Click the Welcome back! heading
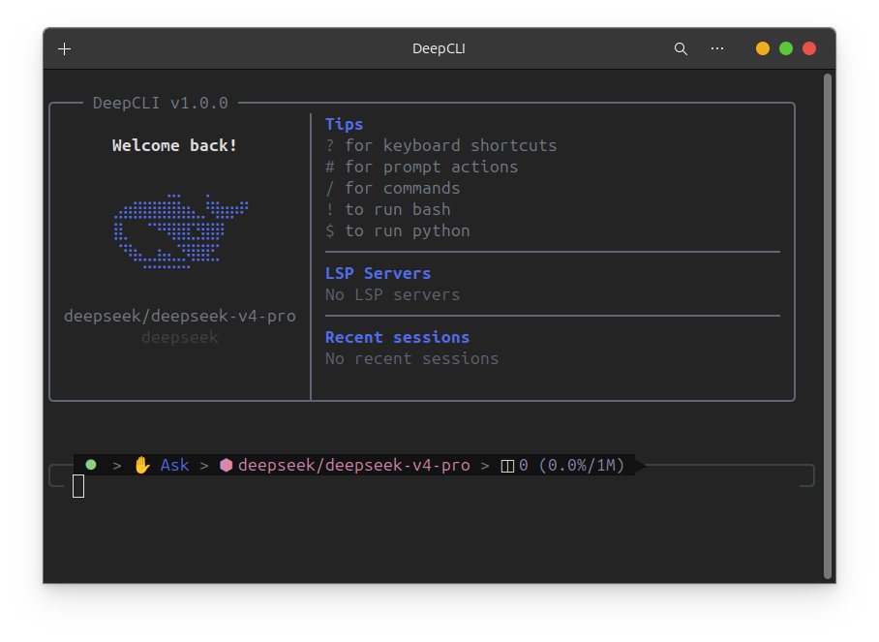This screenshot has height=642, width=879. 174,145
